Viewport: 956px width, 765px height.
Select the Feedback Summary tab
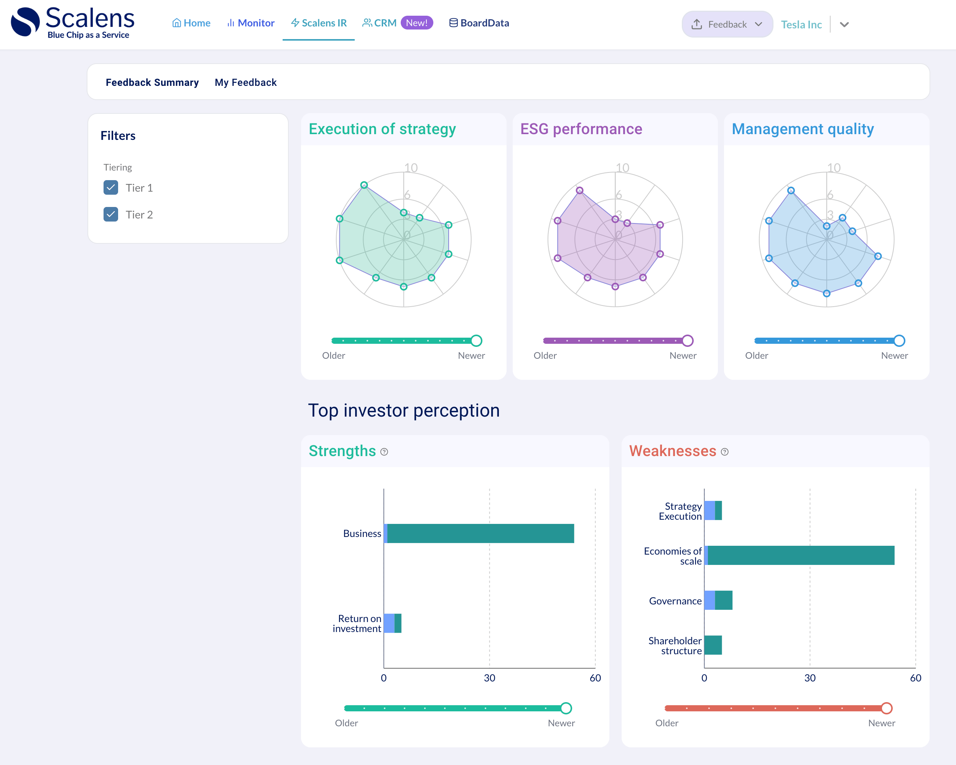pyautogui.click(x=152, y=82)
